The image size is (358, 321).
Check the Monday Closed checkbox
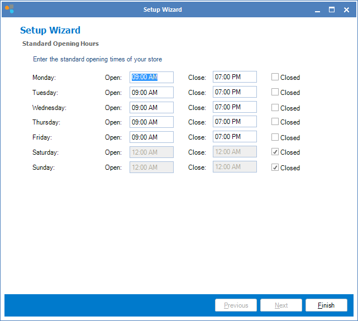point(275,77)
